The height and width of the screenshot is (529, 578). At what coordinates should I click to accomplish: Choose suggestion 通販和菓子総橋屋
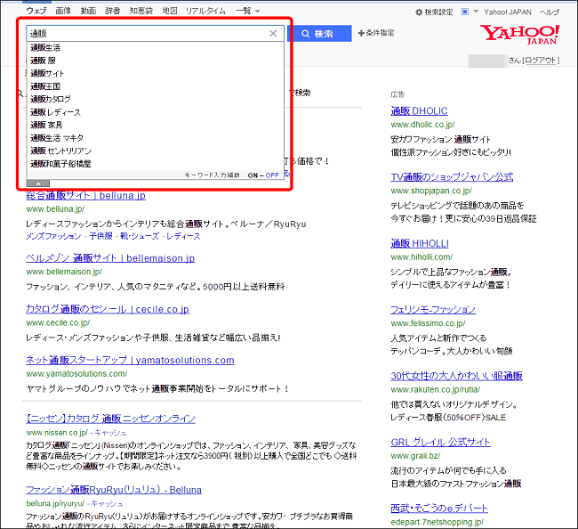point(156,164)
